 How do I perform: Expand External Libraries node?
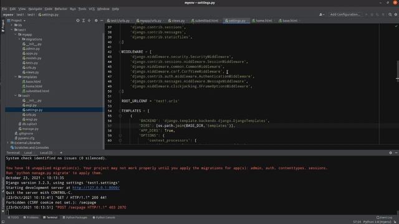click(x=8, y=143)
